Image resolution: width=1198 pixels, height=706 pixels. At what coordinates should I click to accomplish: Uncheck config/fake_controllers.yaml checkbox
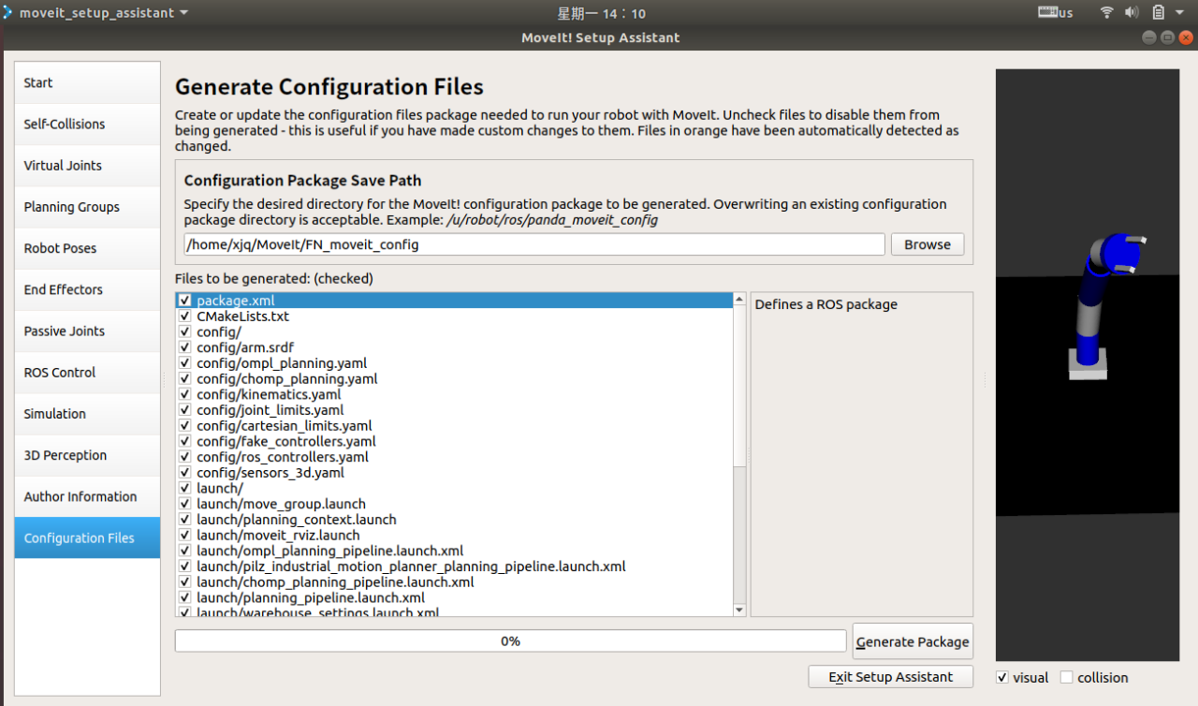coord(185,441)
